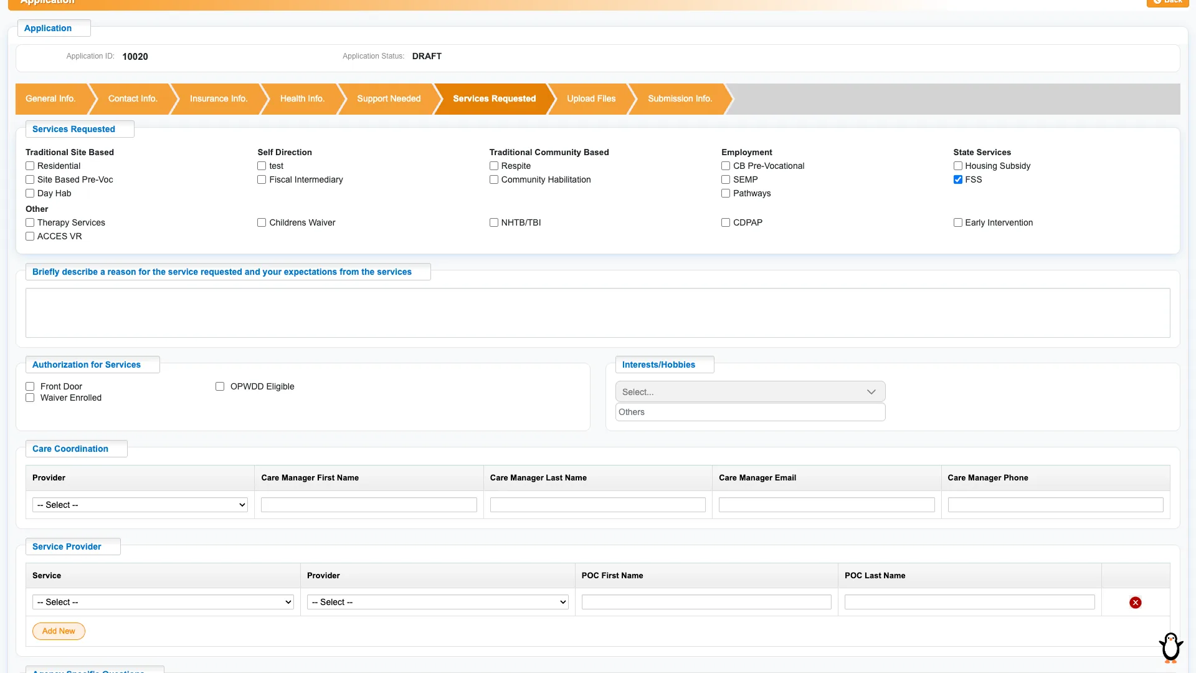Image resolution: width=1196 pixels, height=673 pixels.
Task: Check Community Habilitation
Action: 494,179
